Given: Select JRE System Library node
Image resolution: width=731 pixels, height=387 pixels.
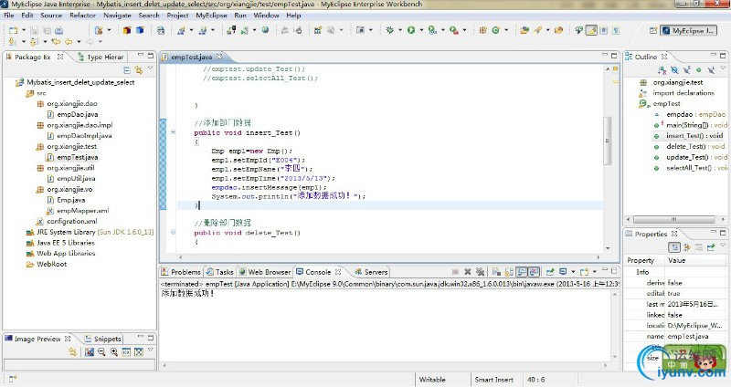Looking at the screenshot, I should click(x=90, y=232).
